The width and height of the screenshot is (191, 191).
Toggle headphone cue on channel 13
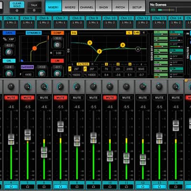tap(159, 187)
